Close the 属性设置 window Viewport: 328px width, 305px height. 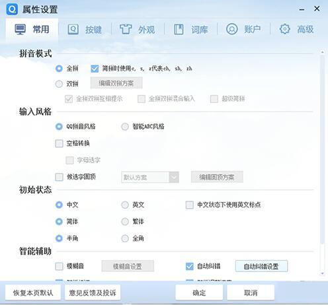[x=317, y=9]
